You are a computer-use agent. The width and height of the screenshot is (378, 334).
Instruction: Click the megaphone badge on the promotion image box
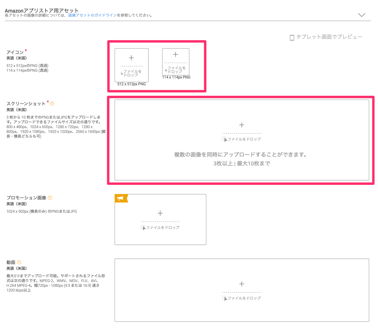[121, 198]
